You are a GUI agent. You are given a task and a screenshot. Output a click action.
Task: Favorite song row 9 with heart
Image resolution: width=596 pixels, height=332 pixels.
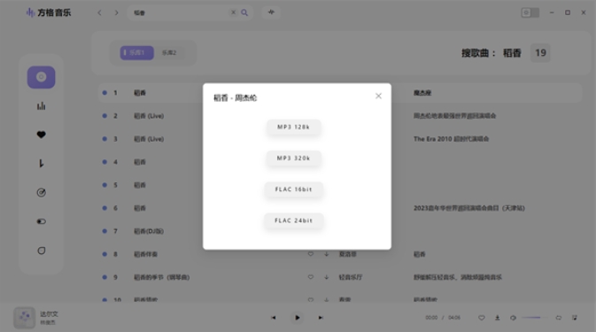point(311,277)
